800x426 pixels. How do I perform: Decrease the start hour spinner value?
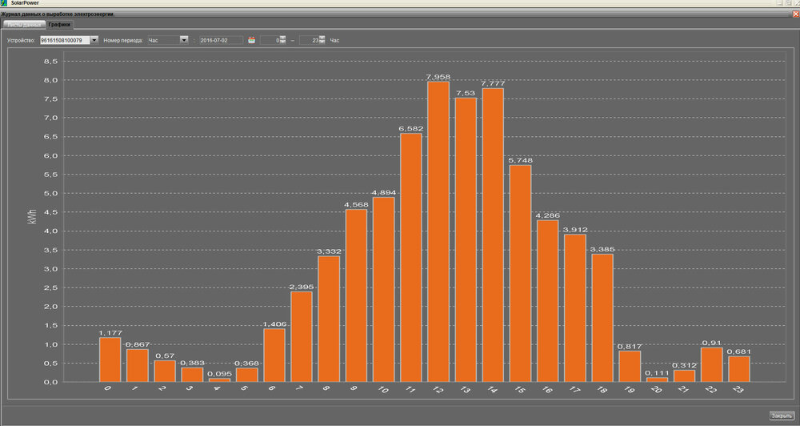coord(282,42)
